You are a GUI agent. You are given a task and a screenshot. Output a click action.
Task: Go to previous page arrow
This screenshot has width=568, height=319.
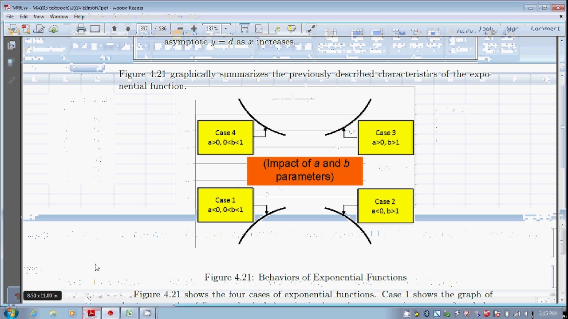coord(114,29)
